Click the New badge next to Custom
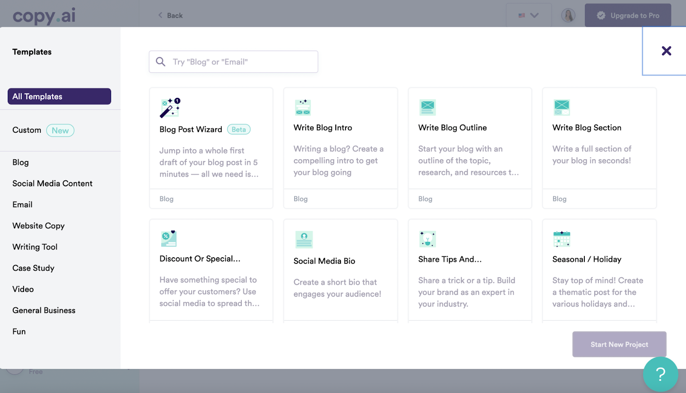Viewport: 686px width, 393px height. [60, 131]
